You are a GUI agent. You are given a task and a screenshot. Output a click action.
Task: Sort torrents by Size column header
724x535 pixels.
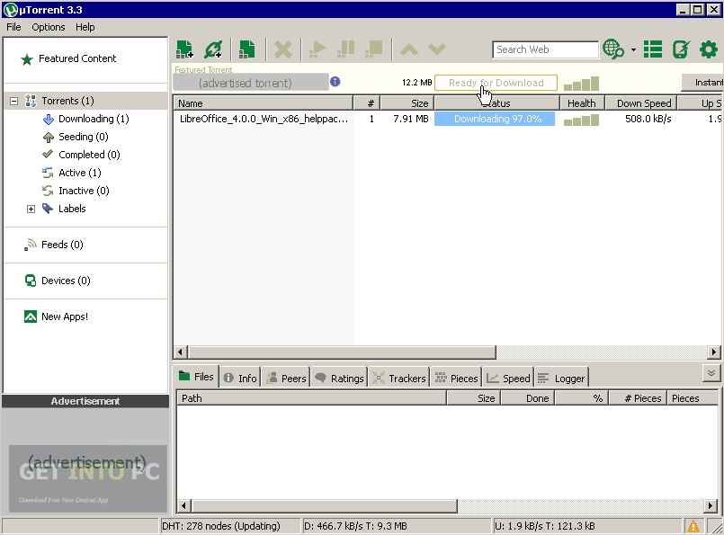click(x=407, y=103)
